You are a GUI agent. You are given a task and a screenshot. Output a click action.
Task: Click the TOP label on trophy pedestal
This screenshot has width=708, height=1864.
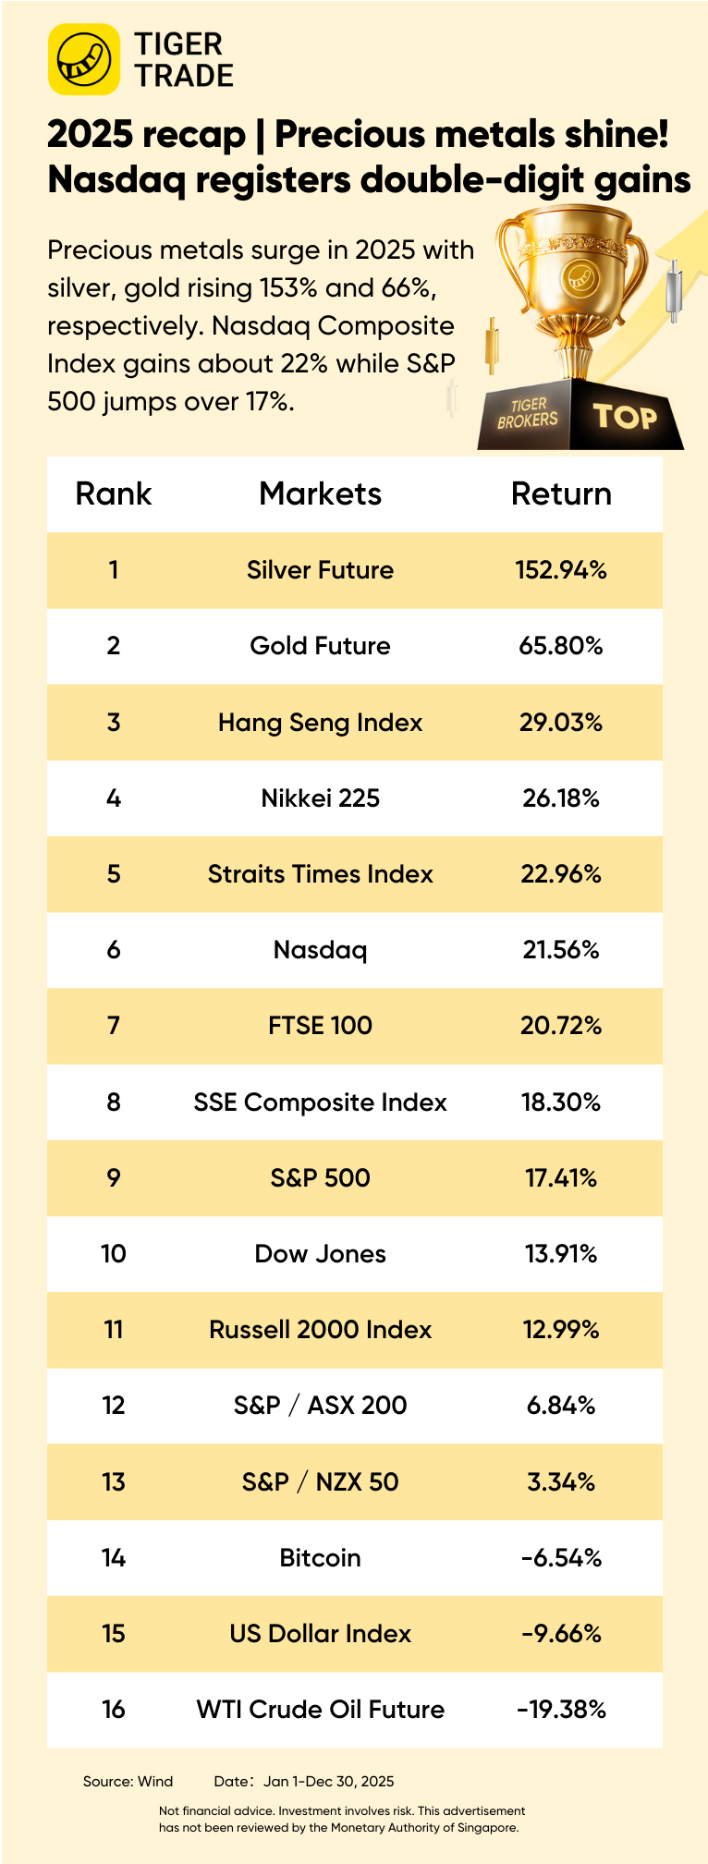pyautogui.click(x=625, y=417)
